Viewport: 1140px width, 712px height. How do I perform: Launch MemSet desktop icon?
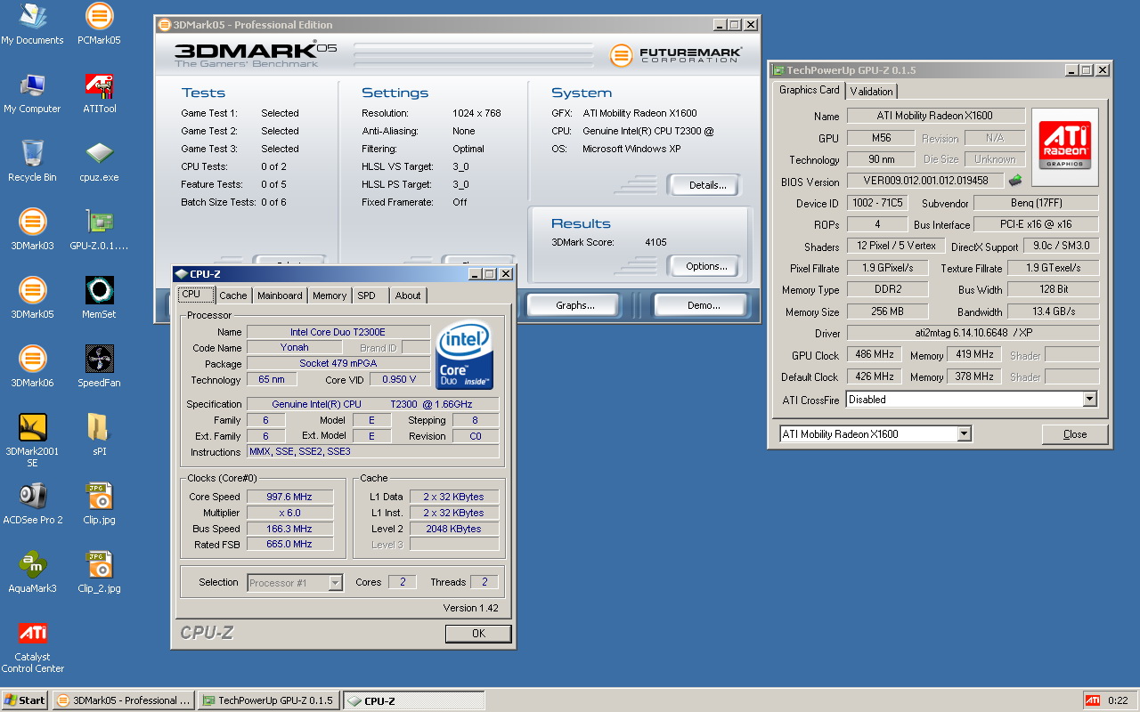[99, 298]
